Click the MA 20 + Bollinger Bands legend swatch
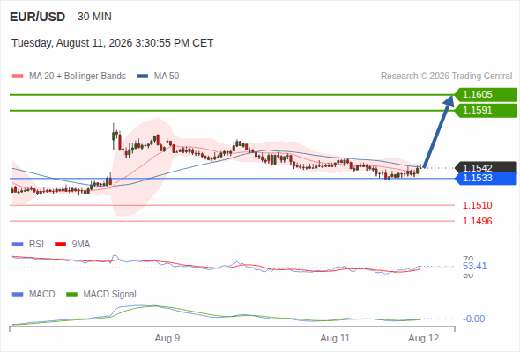The width and height of the screenshot is (520, 352). click(18, 77)
